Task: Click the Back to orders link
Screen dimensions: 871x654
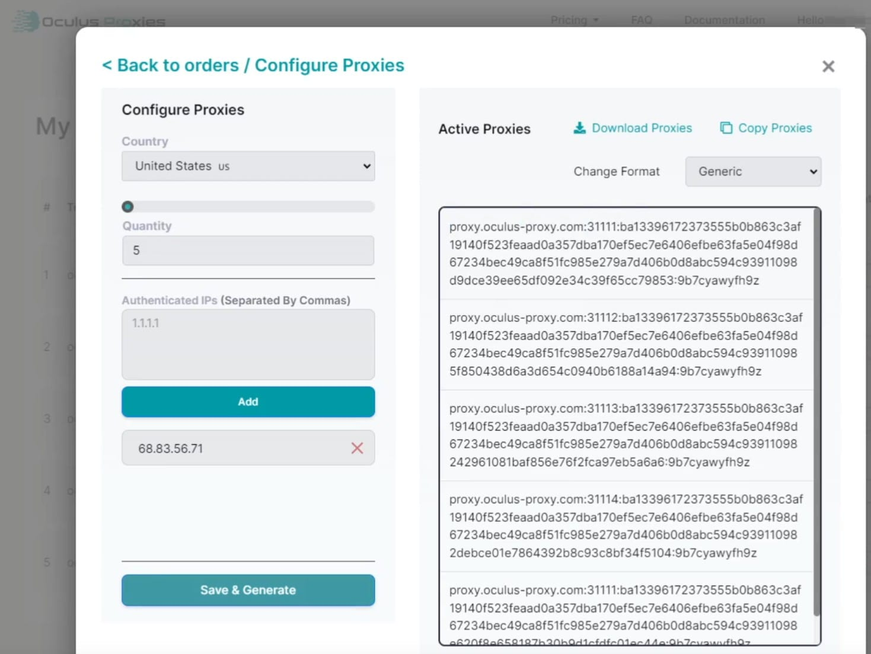Action: coord(171,65)
